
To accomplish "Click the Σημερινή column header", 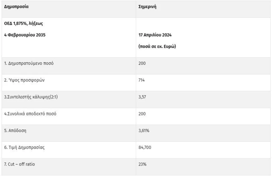I will 147,7.
